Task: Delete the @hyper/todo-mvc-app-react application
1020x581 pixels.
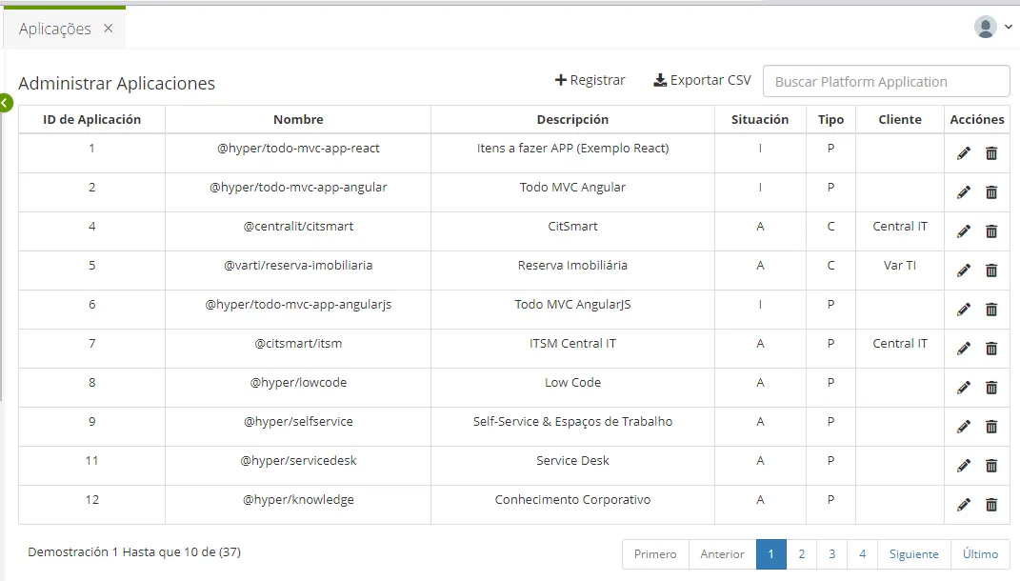Action: tap(991, 153)
